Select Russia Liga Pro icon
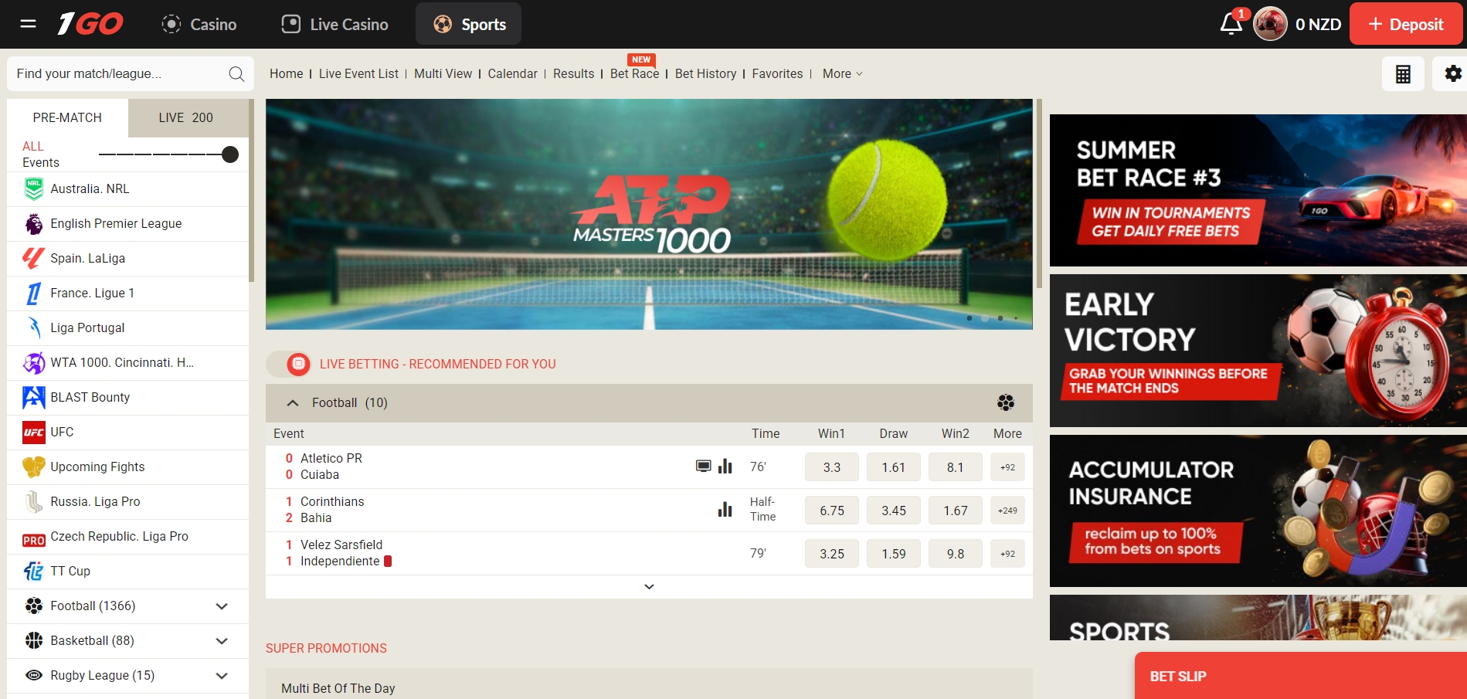Screen dimensions: 1467x699 [34, 502]
